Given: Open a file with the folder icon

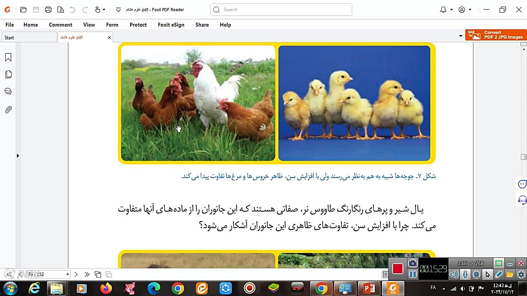Looking at the screenshot, I should pos(23,9).
